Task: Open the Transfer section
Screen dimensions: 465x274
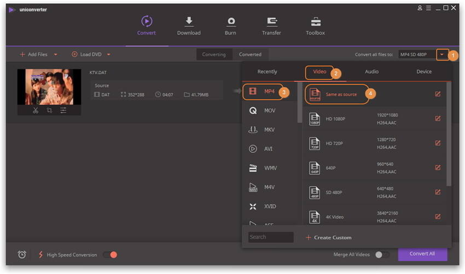Action: pos(271,26)
